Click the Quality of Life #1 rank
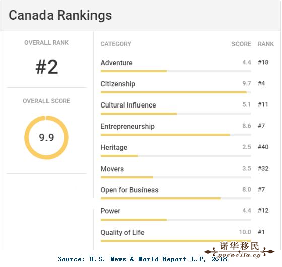The height and width of the screenshot is (267, 282). click(261, 232)
